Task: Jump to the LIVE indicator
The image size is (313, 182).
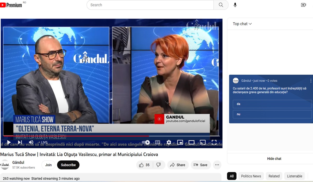Action: click(43, 142)
